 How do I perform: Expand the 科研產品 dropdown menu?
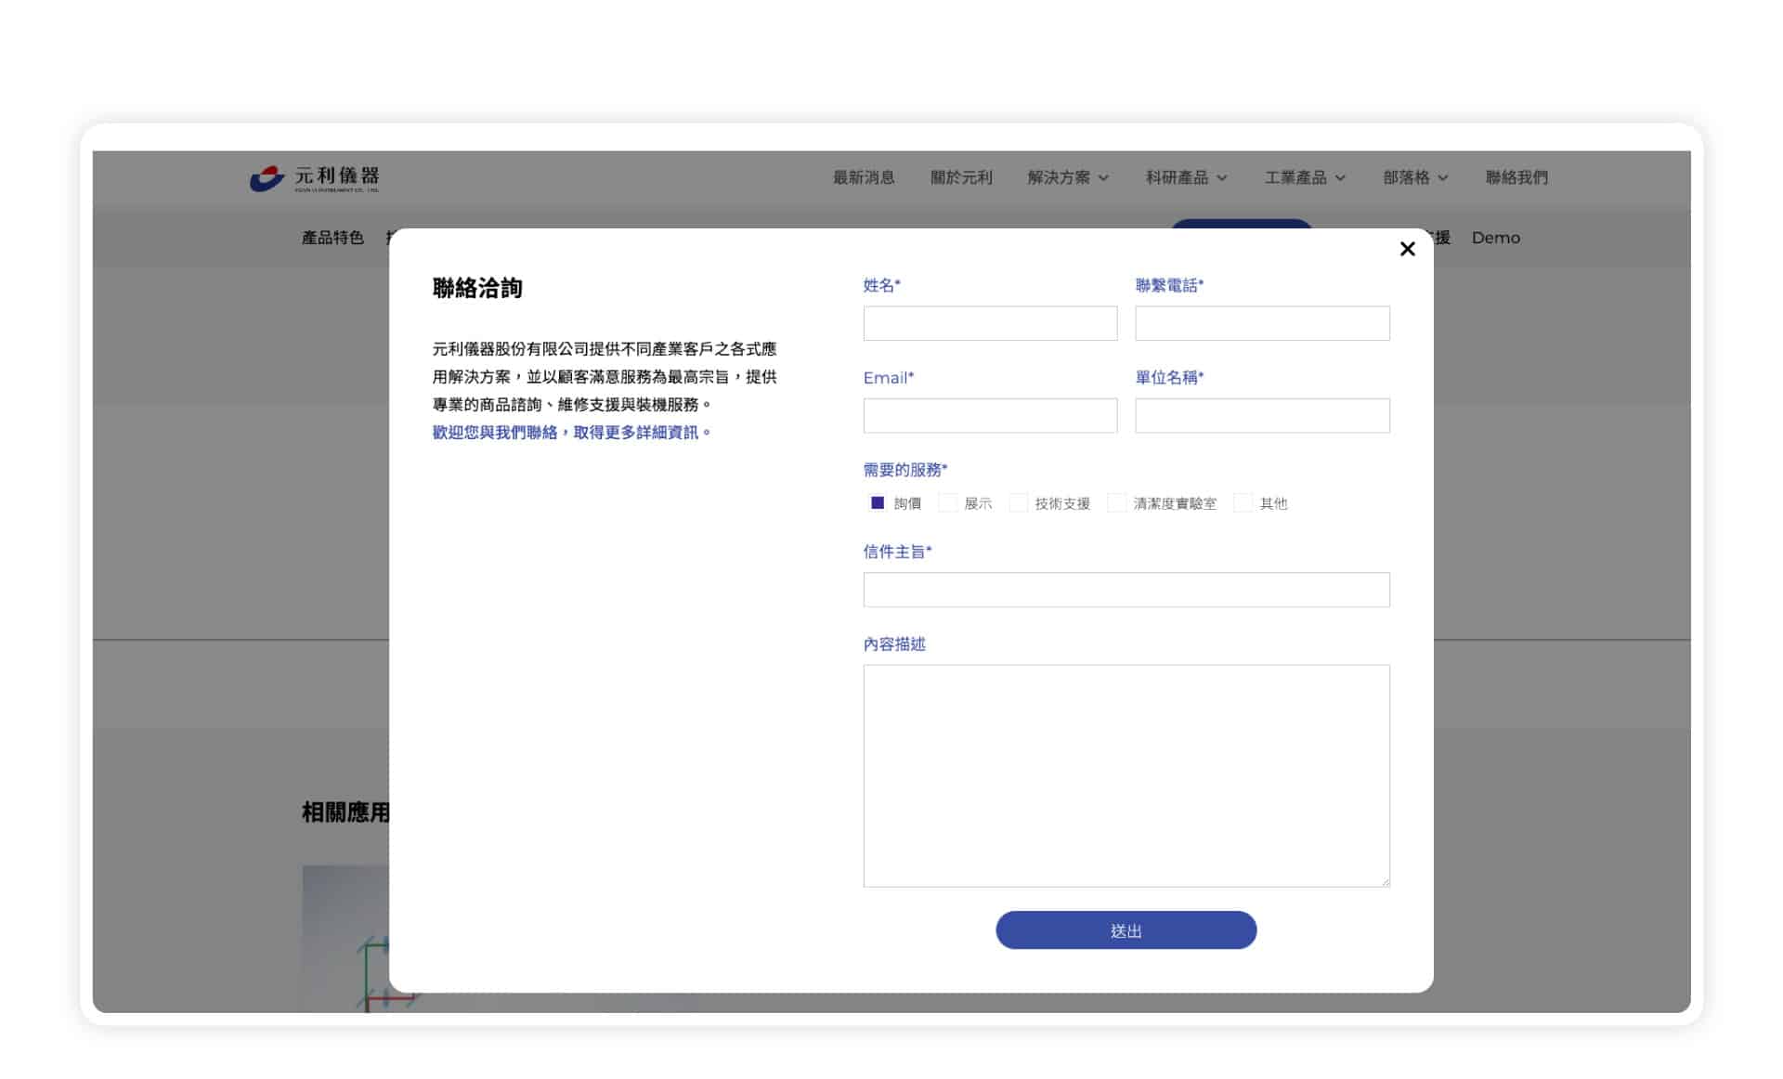click(x=1186, y=177)
